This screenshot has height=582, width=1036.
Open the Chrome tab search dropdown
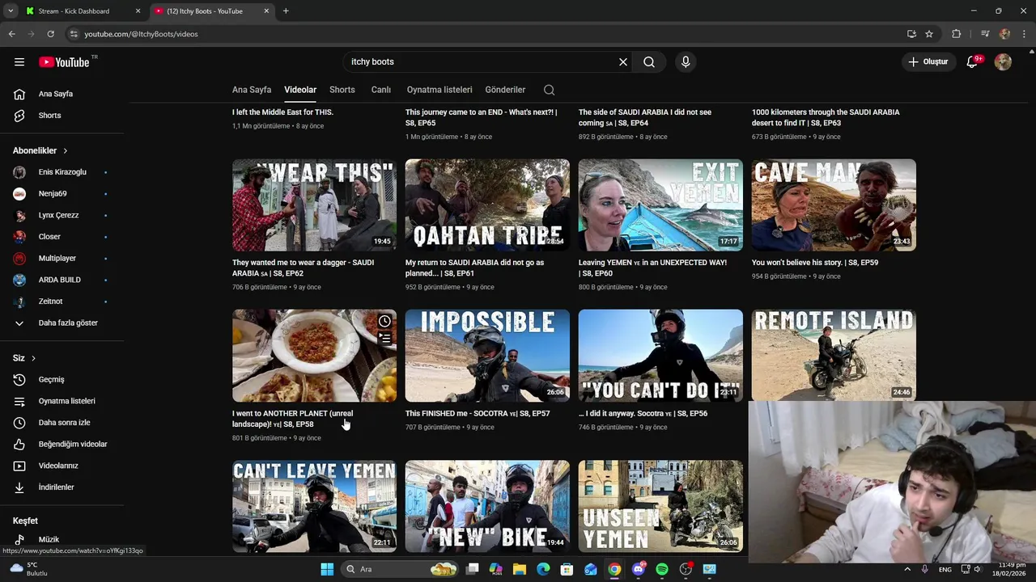(11, 11)
